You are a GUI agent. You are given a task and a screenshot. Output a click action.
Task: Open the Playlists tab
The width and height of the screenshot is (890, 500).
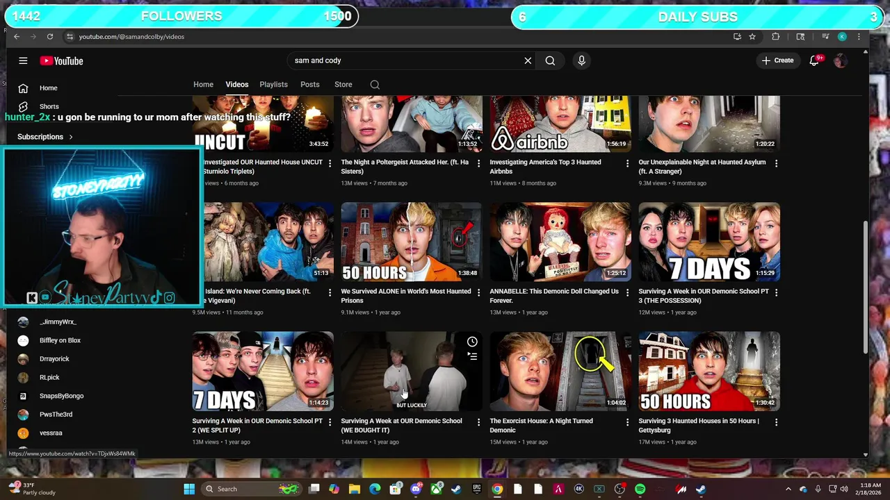tap(273, 85)
